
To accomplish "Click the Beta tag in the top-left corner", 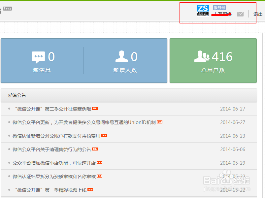I will (x=7, y=9).
